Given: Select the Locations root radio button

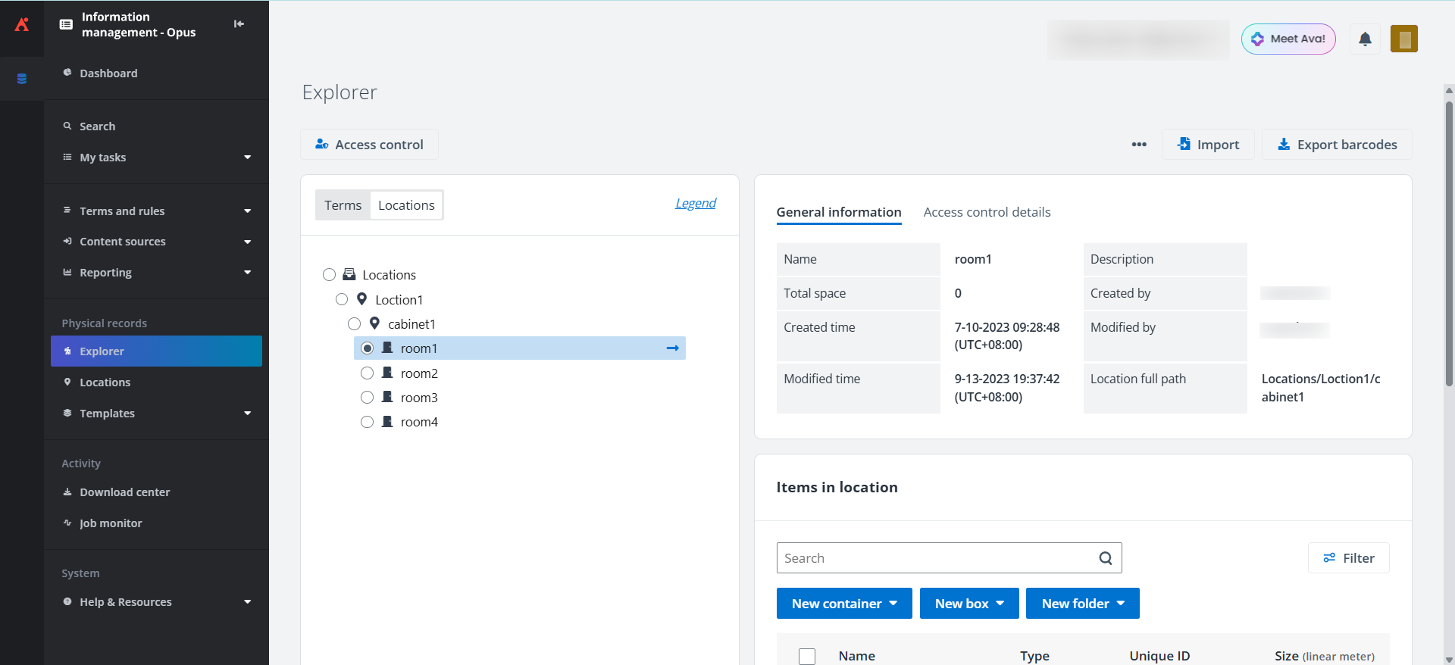Looking at the screenshot, I should coord(329,274).
